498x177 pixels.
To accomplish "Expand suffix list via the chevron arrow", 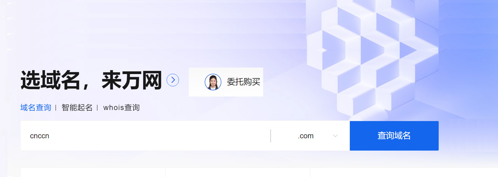I will [x=335, y=136].
